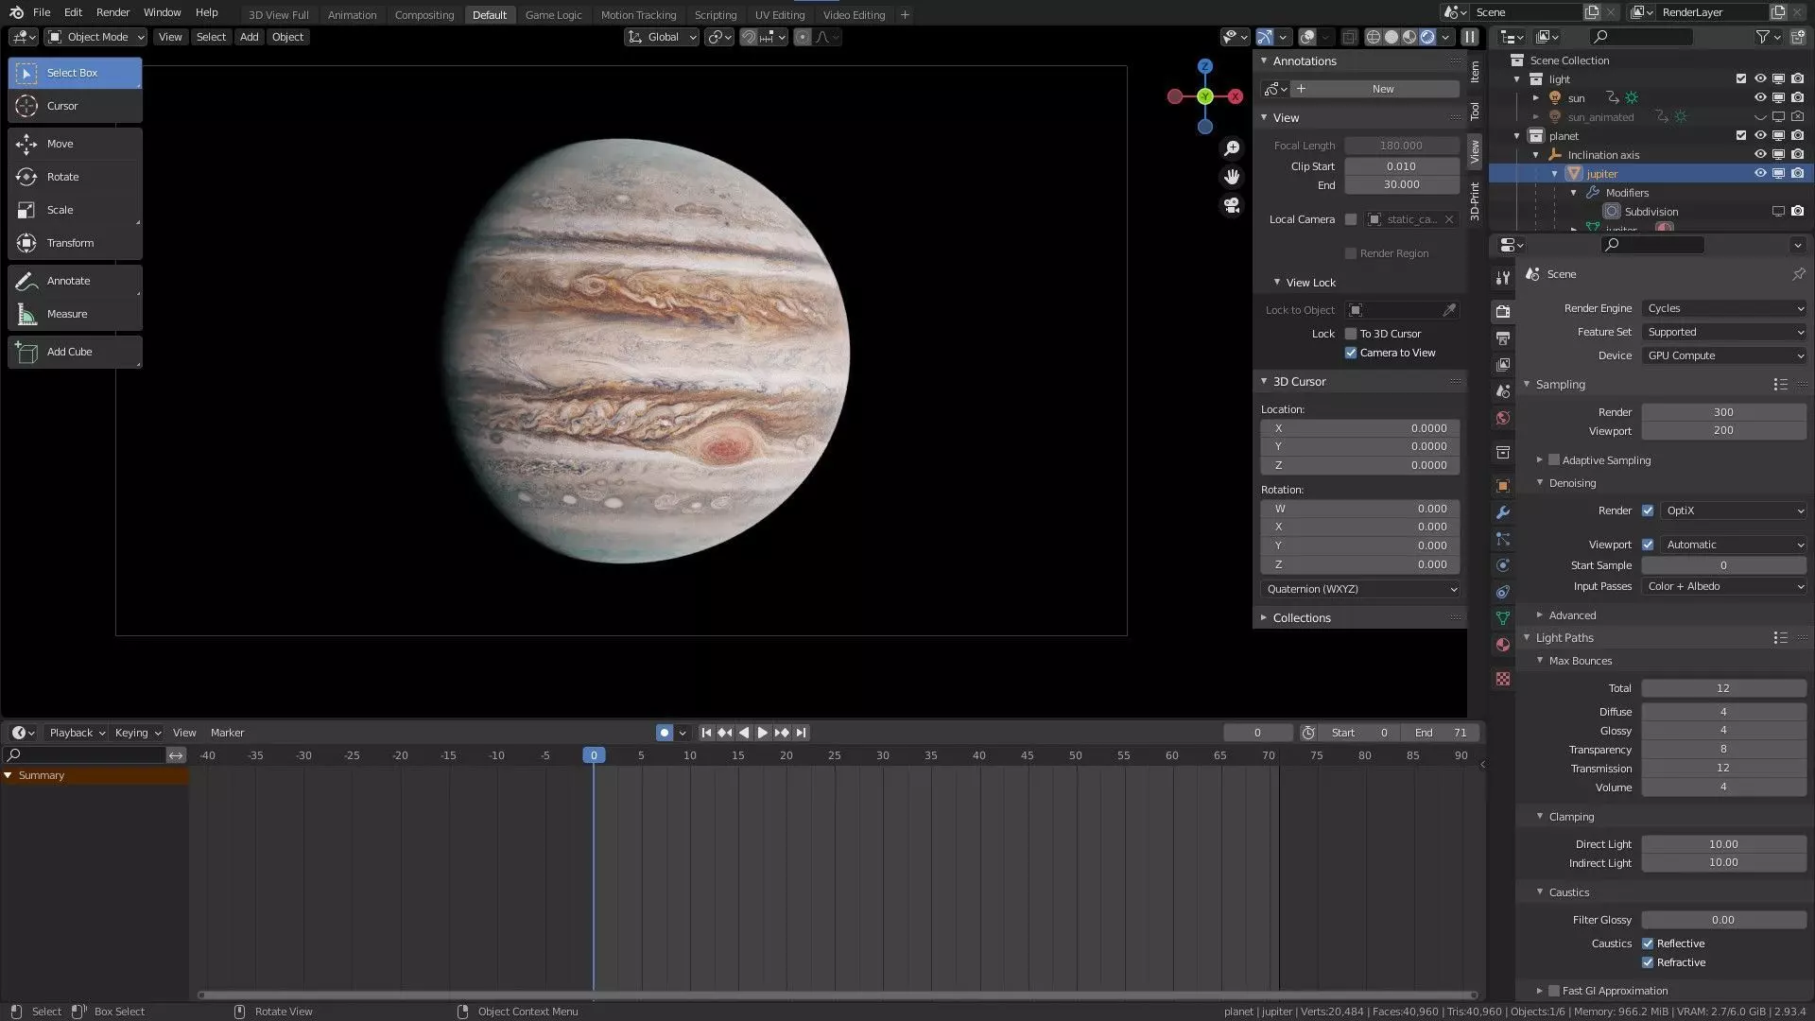1815x1021 pixels.
Task: Enable Lock To 3D Cursor checkbox
Action: coord(1351,334)
